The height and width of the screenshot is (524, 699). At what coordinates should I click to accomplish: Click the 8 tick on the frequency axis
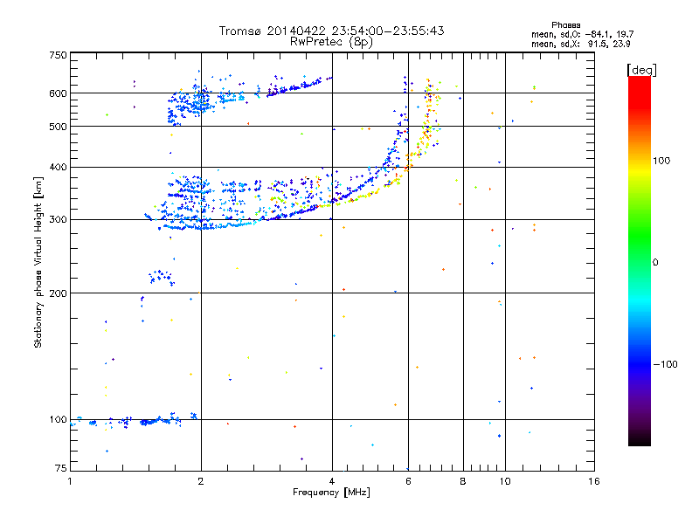[463, 481]
